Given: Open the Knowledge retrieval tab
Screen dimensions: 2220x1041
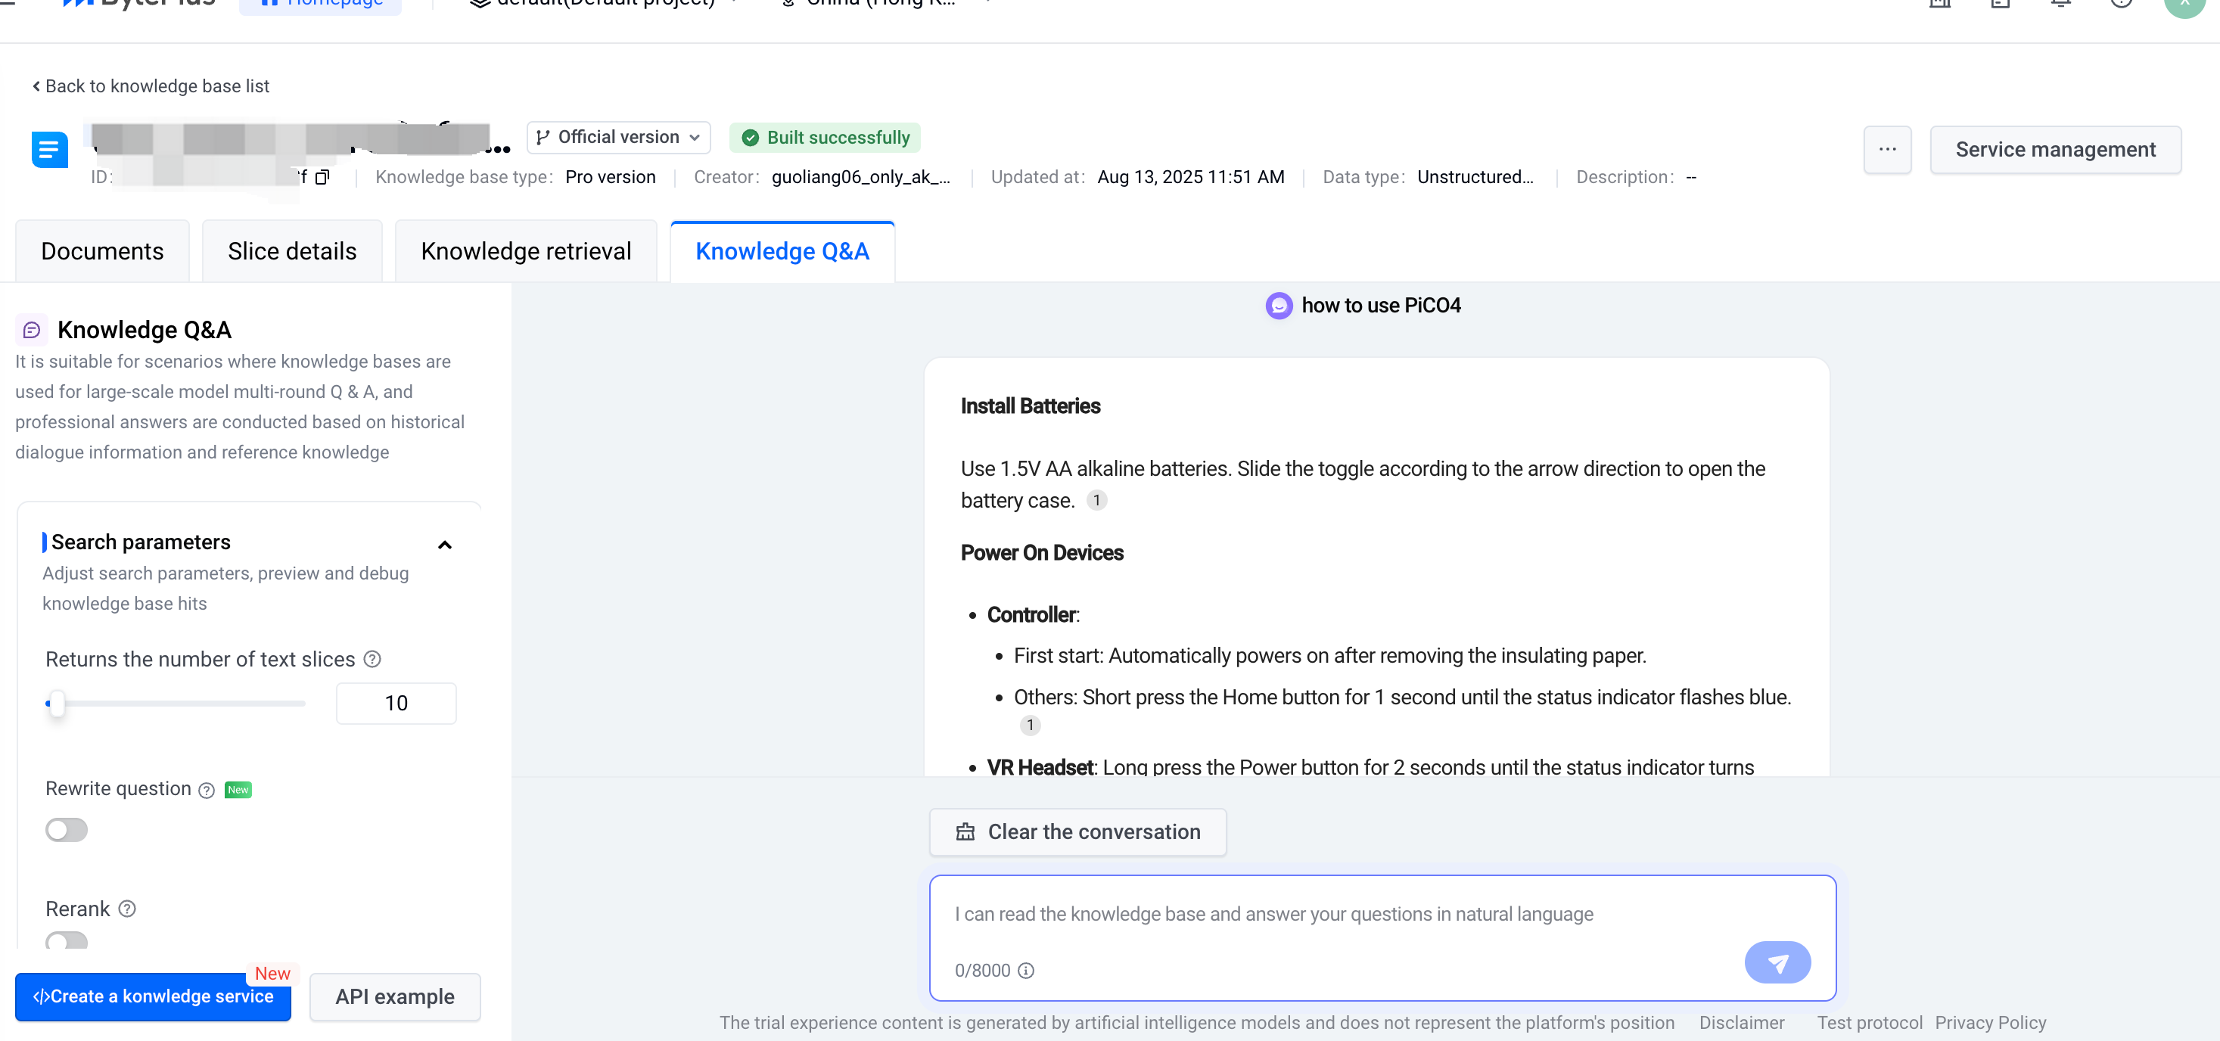Looking at the screenshot, I should [525, 252].
